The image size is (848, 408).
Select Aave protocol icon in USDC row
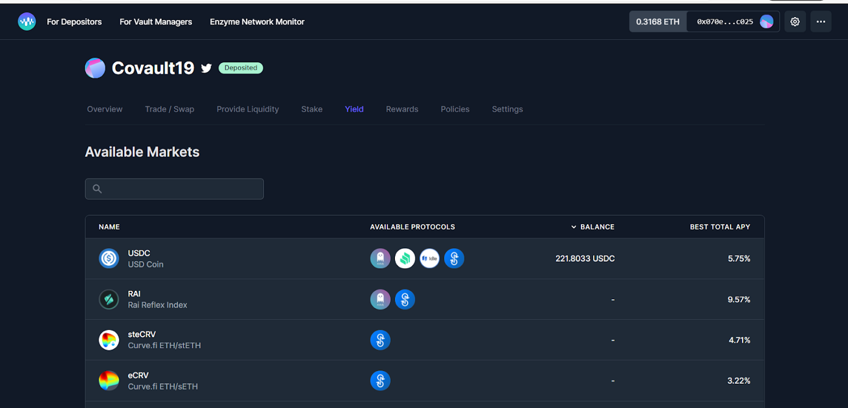[380, 259]
